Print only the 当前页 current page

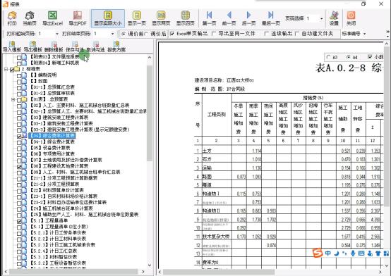(x=30, y=18)
